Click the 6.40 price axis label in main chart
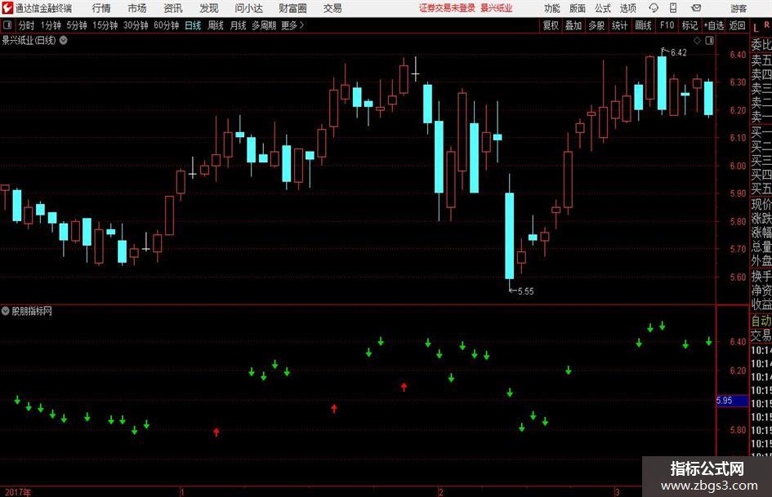The width and height of the screenshot is (772, 497). (x=738, y=55)
